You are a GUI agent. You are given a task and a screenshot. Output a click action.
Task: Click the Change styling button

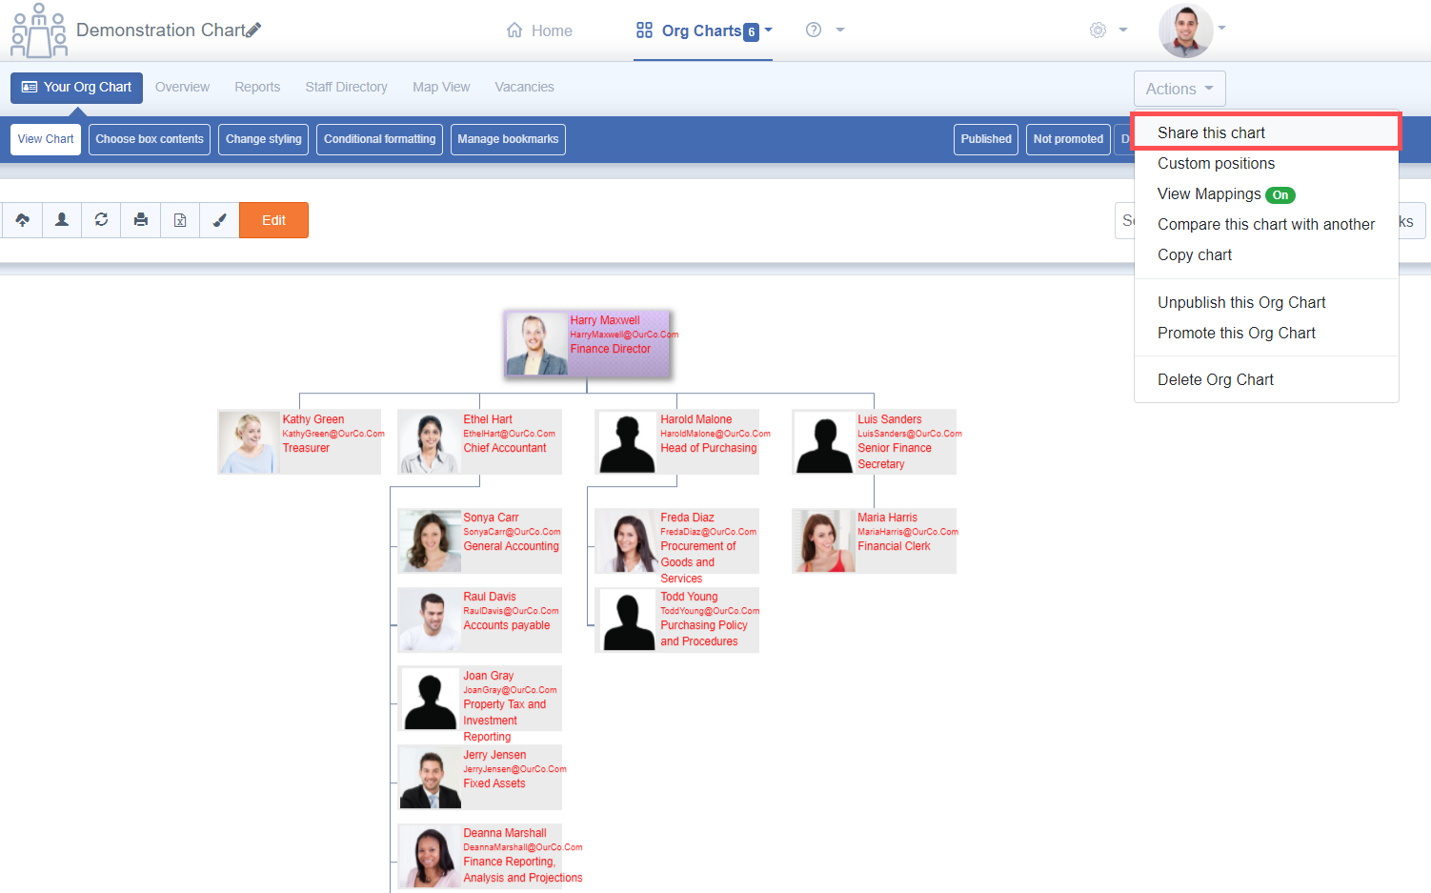tap(263, 139)
